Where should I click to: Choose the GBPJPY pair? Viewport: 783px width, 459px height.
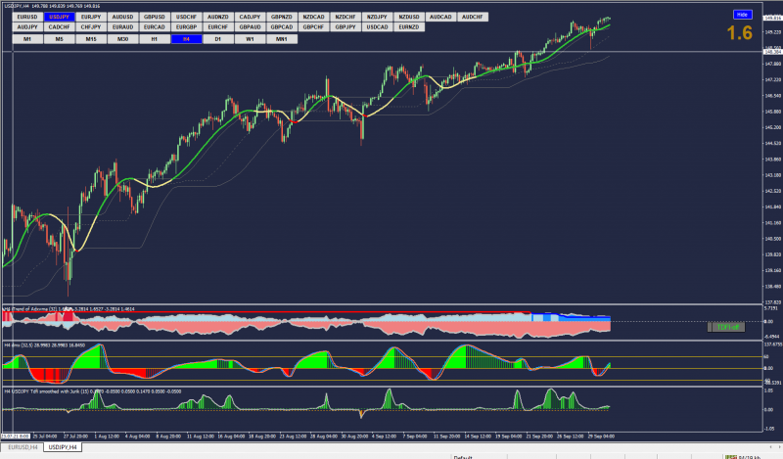pyautogui.click(x=345, y=27)
